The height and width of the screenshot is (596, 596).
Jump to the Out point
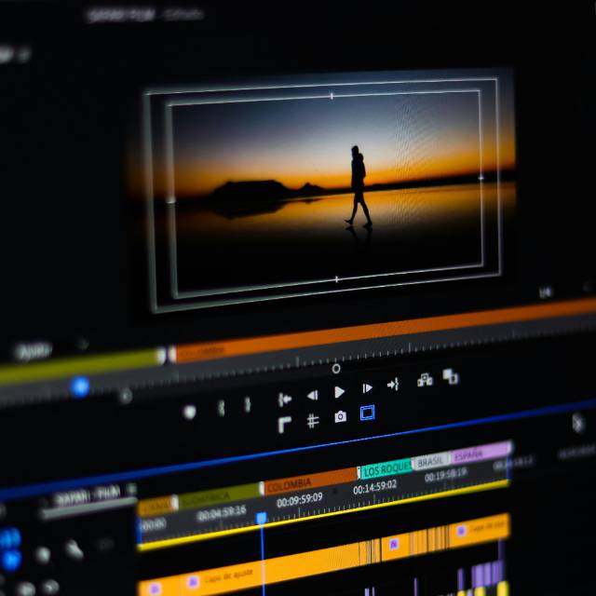[393, 384]
